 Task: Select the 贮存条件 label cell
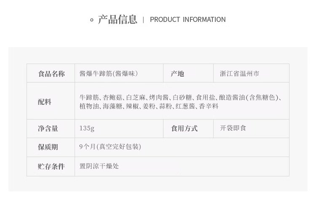point(51,166)
